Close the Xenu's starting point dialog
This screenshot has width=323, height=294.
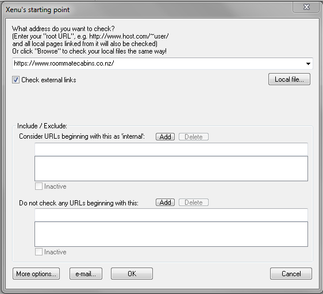[306, 7]
